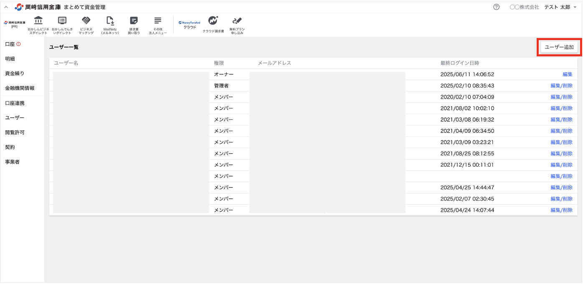The height and width of the screenshot is (284, 583).
Task: Select ユーザー in the sidebar
Action: click(x=15, y=118)
